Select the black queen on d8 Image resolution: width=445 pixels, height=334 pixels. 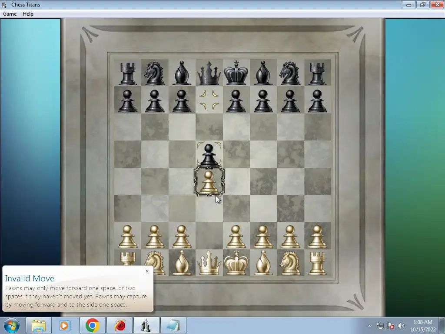click(209, 73)
